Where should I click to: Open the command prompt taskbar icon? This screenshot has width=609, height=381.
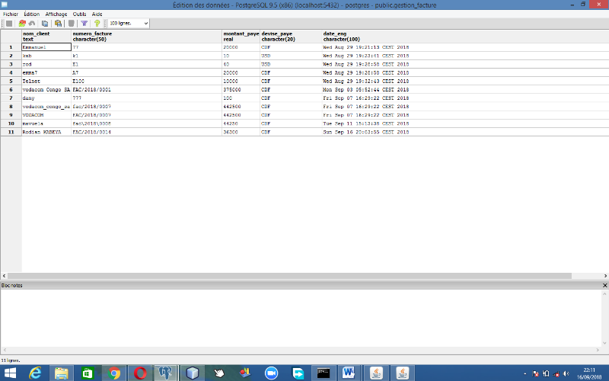point(323,373)
